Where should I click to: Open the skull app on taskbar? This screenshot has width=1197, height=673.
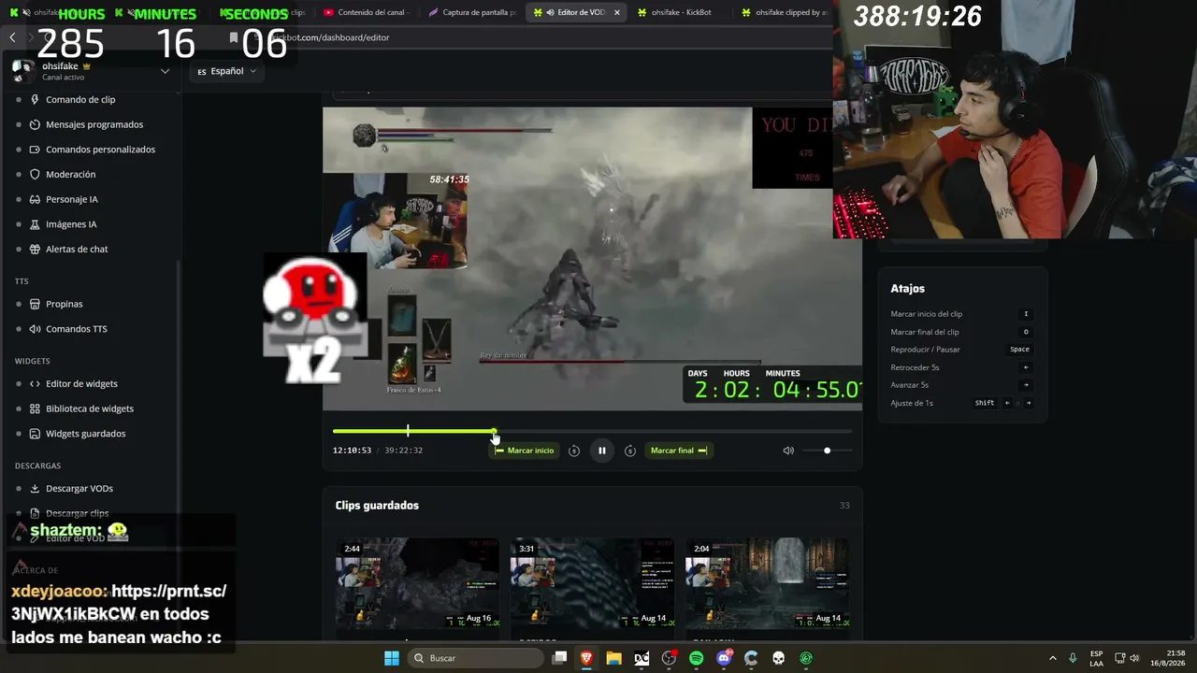pos(778,658)
